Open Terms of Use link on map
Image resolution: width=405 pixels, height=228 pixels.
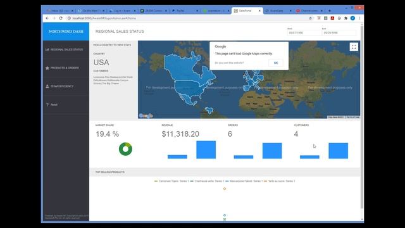click(353, 117)
